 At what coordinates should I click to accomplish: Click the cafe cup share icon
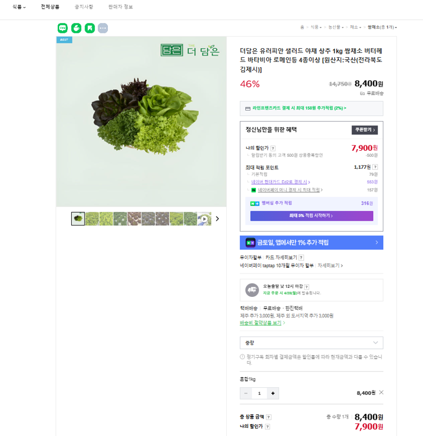coord(76,28)
